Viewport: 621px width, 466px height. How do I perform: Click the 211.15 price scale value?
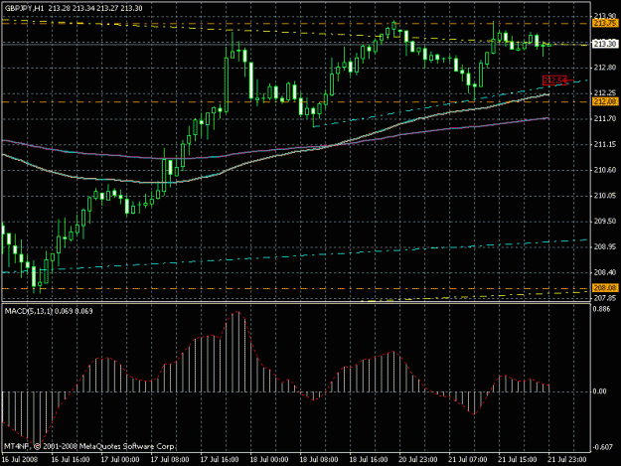coord(605,144)
